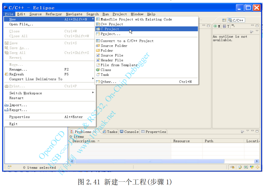Screen dimensions: 264x189
Task: Open the Edit menu
Action: [x=21, y=14]
